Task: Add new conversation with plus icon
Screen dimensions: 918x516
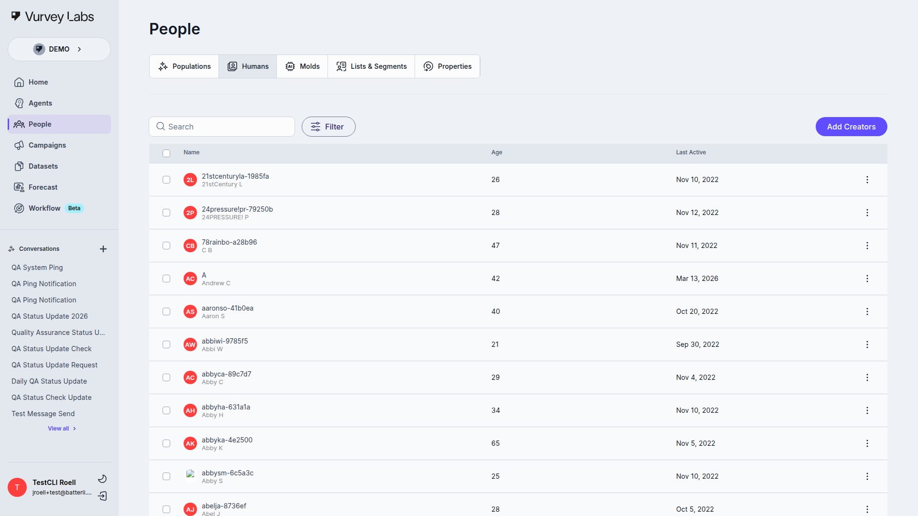Action: pyautogui.click(x=103, y=249)
